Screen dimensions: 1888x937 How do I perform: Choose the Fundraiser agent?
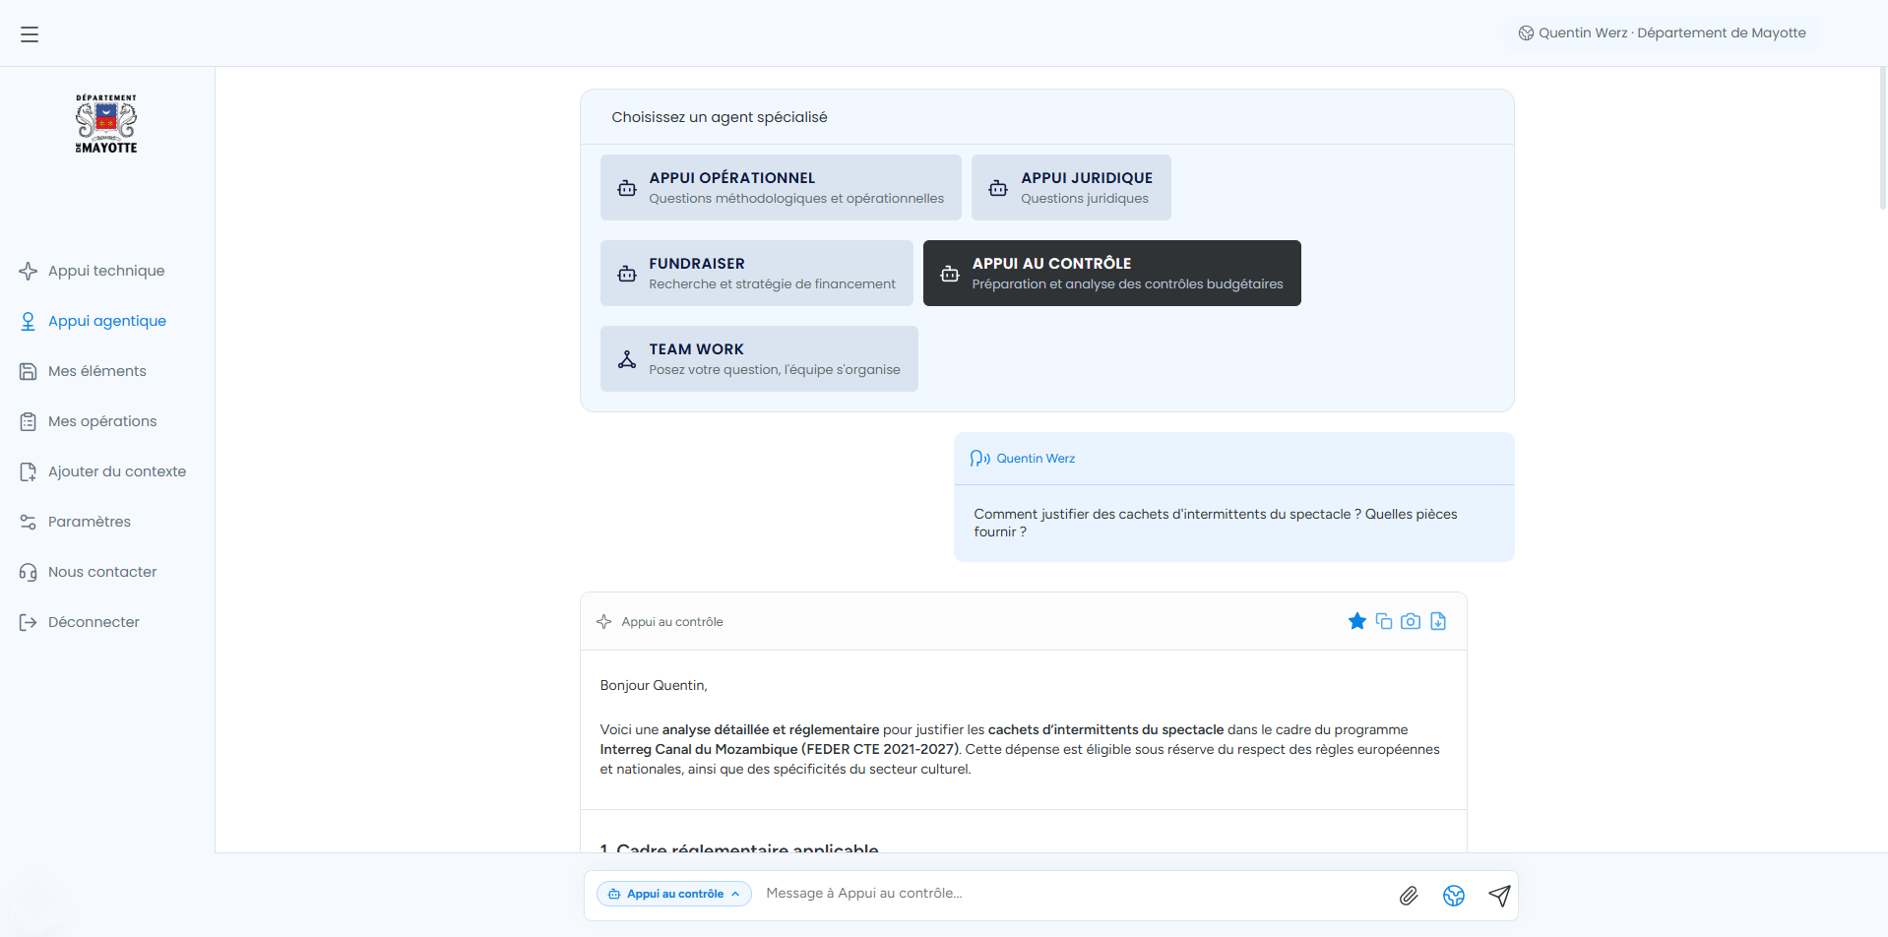756,273
